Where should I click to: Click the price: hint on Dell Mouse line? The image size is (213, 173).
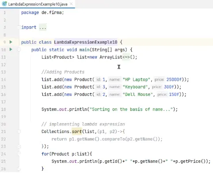pos(162,94)
